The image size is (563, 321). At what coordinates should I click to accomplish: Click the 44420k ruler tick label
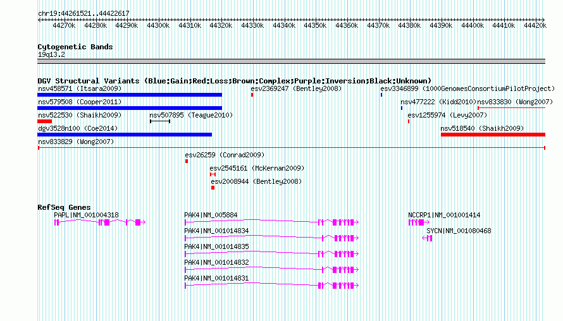(x=535, y=25)
